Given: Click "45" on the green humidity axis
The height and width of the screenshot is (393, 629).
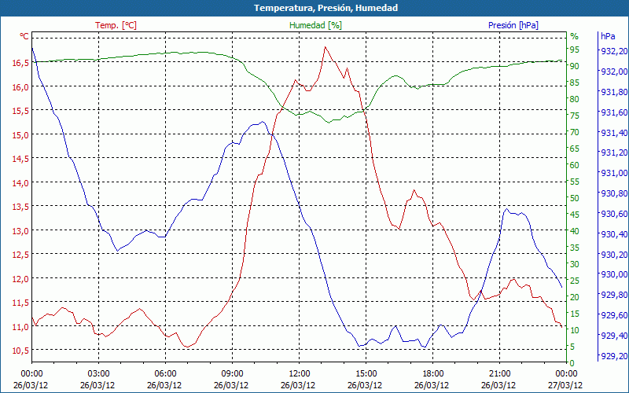Looking at the screenshot, I should pos(575,215).
